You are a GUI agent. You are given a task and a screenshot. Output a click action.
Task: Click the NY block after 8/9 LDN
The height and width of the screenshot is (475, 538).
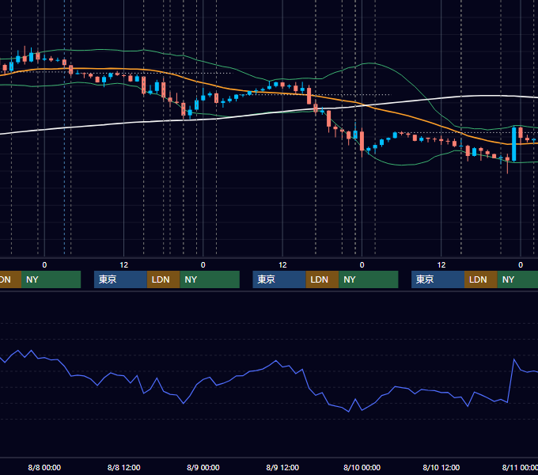369,279
